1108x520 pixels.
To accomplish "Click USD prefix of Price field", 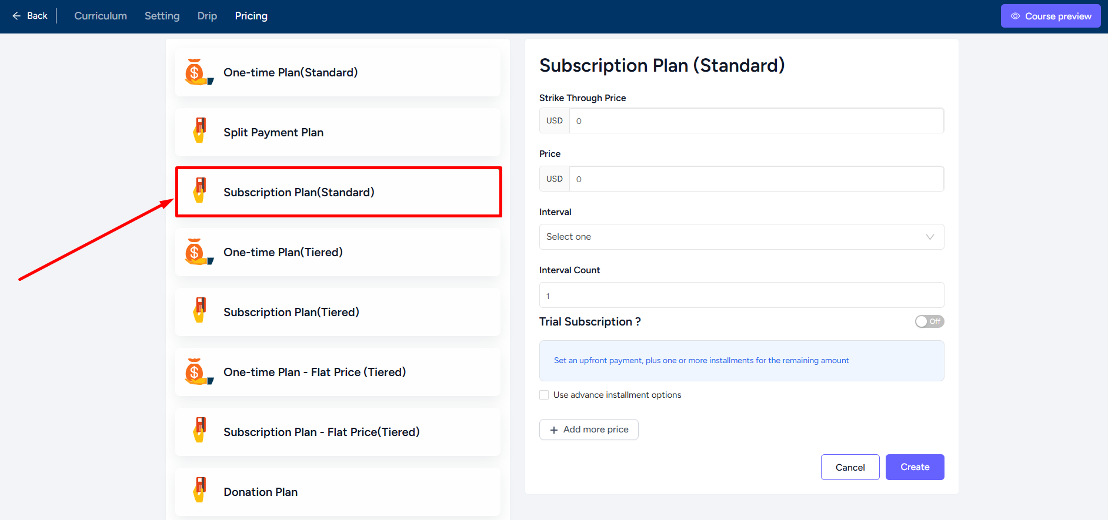I will click(555, 179).
